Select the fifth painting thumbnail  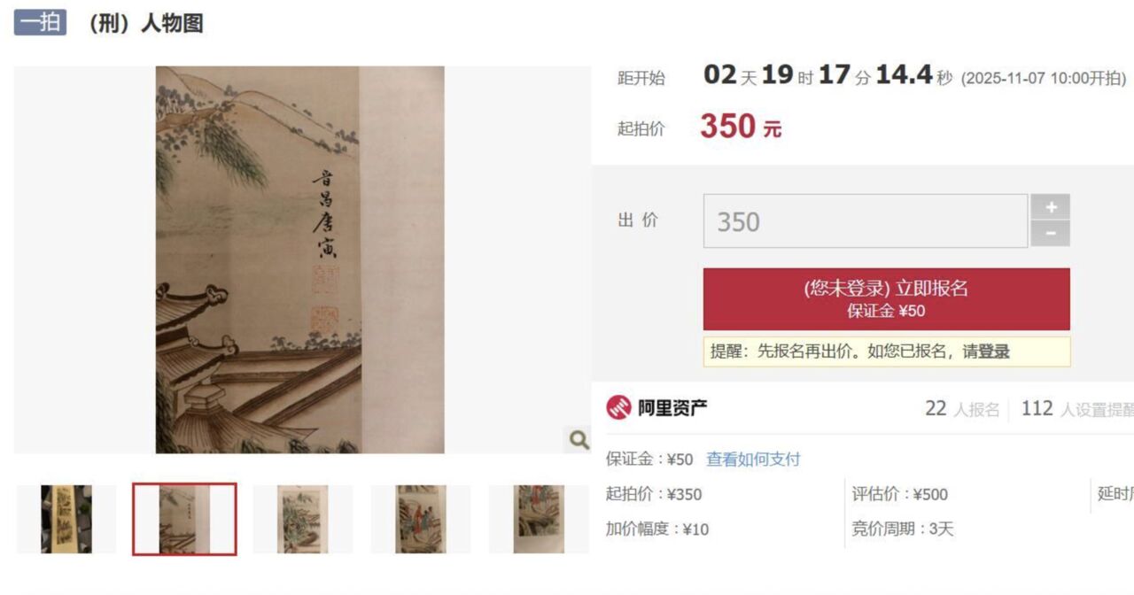(x=539, y=519)
